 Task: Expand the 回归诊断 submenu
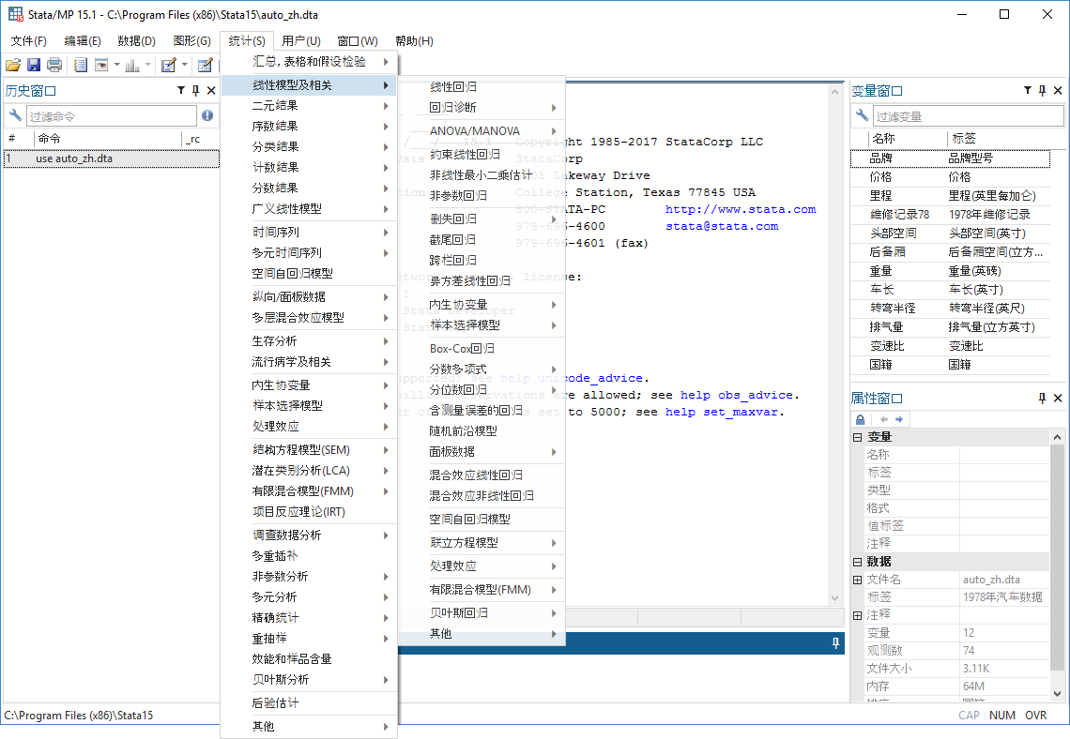coord(481,107)
